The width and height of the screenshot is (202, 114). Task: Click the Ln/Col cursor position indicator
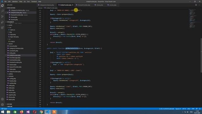coord(167,109)
